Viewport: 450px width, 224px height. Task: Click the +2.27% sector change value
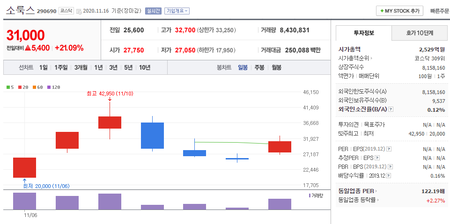436,200
